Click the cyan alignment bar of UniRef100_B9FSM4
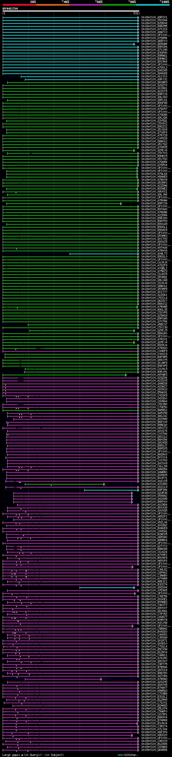This screenshot has width=172, height=757. [112, 490]
